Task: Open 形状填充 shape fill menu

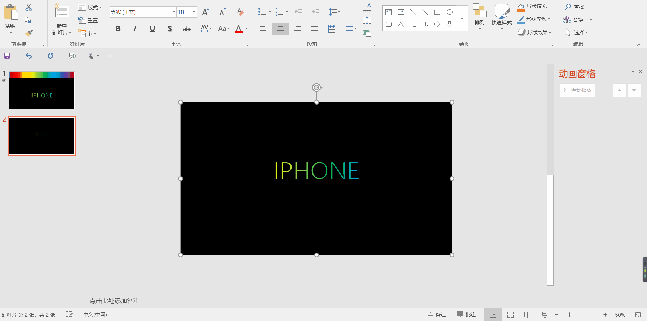Action: pyautogui.click(x=534, y=6)
